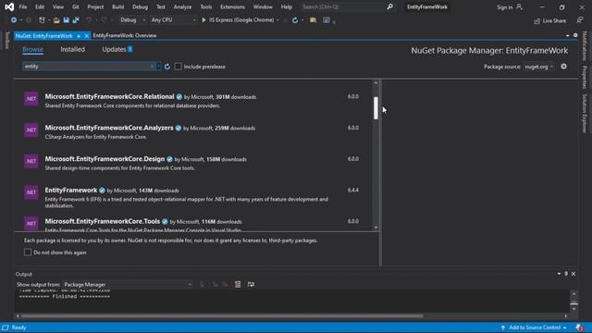
Task: Click Clear All in Output toolbar
Action: [238, 284]
